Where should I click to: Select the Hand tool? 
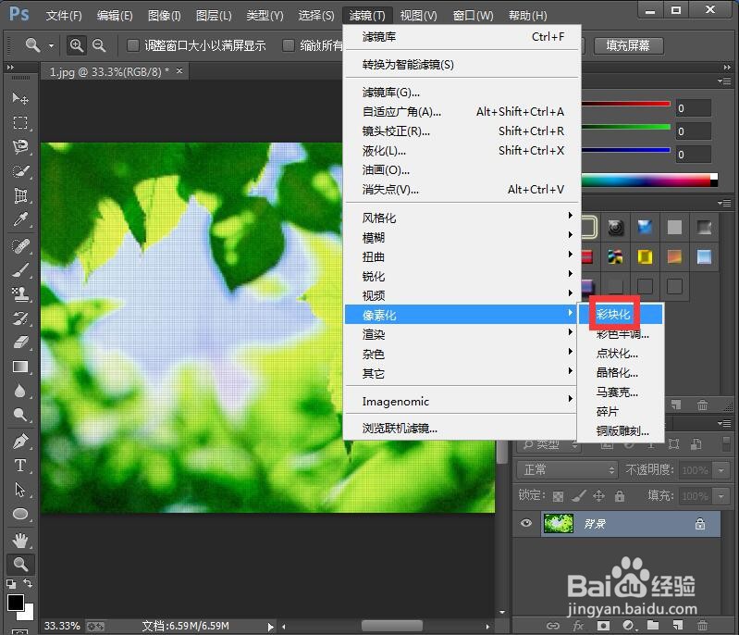[x=19, y=541]
